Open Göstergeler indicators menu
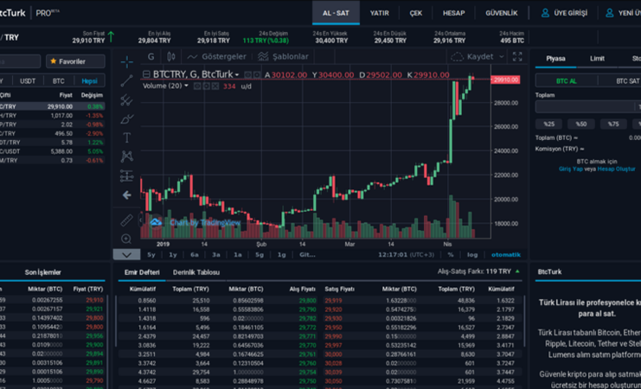 click(216, 57)
